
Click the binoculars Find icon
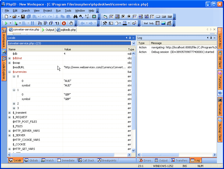(x=75, y=17)
